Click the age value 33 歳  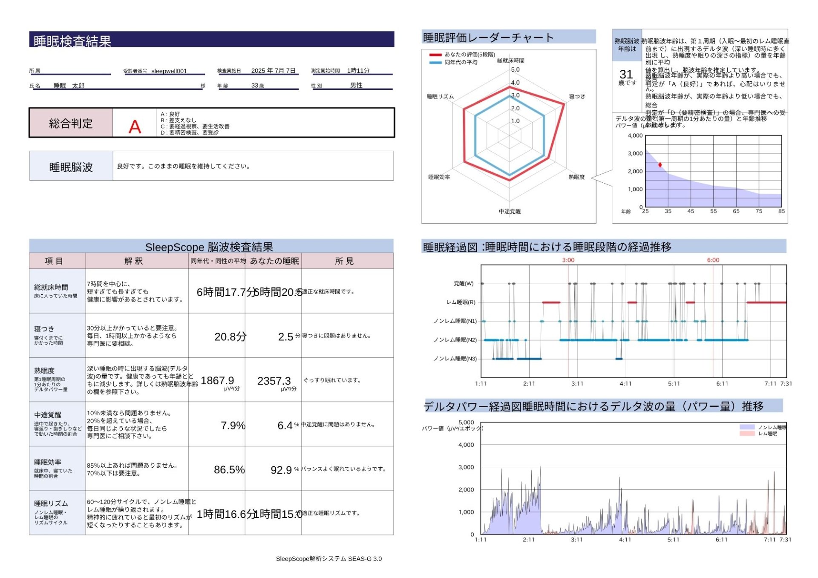pos(257,86)
